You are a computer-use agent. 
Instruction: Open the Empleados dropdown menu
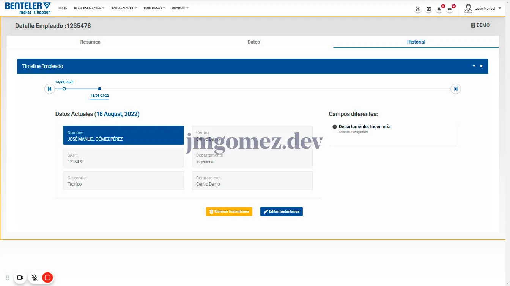154,8
